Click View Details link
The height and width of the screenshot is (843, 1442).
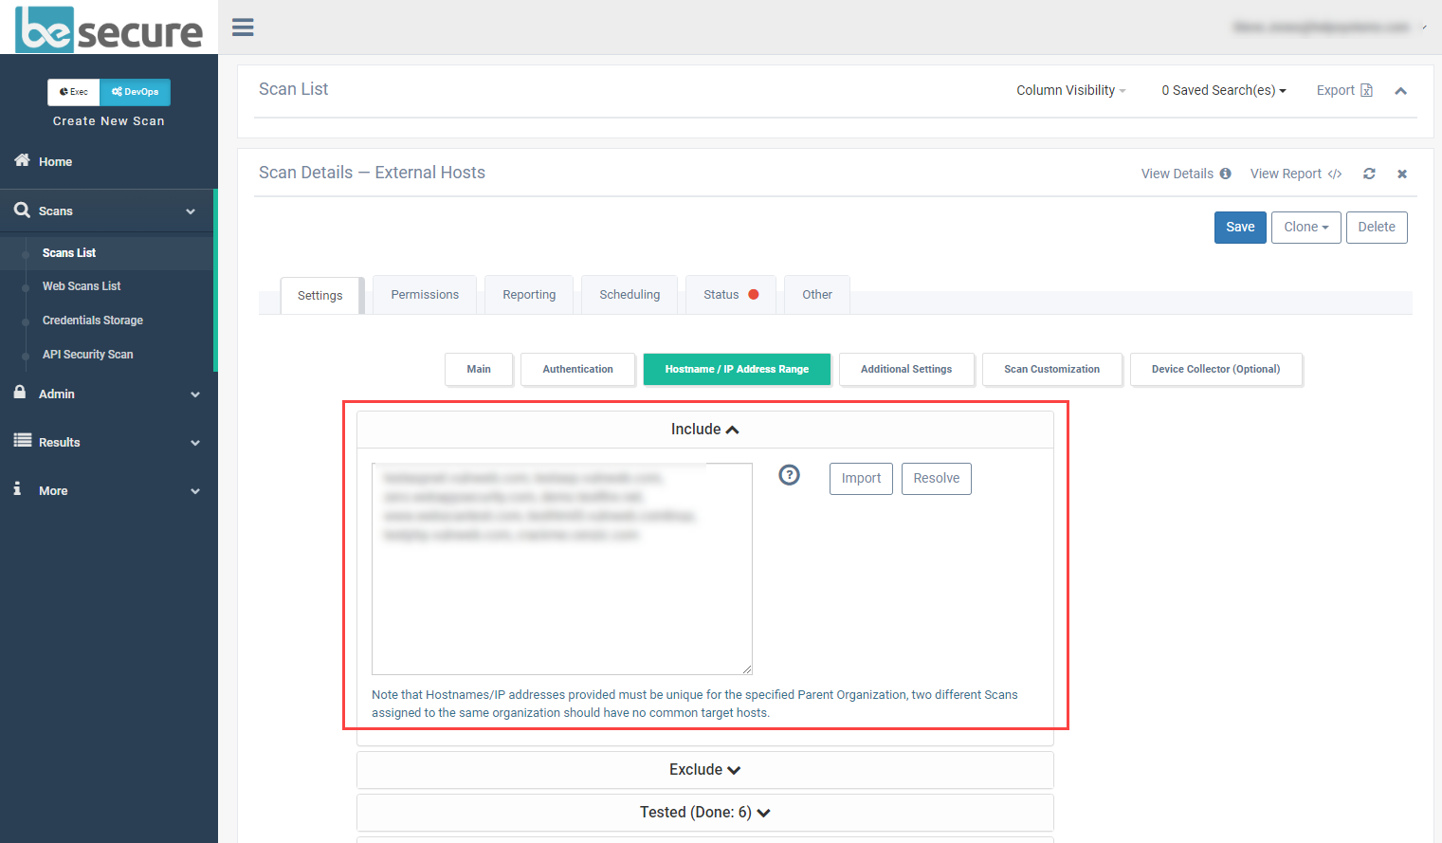tap(1177, 174)
